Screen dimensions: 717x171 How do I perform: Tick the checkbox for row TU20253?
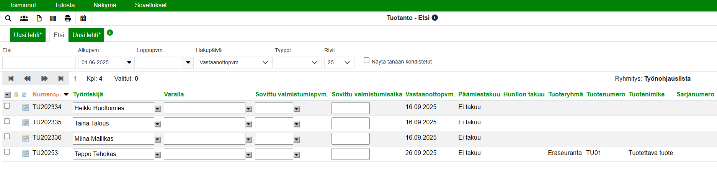click(7, 152)
